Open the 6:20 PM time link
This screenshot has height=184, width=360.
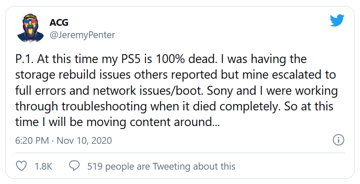pos(31,140)
